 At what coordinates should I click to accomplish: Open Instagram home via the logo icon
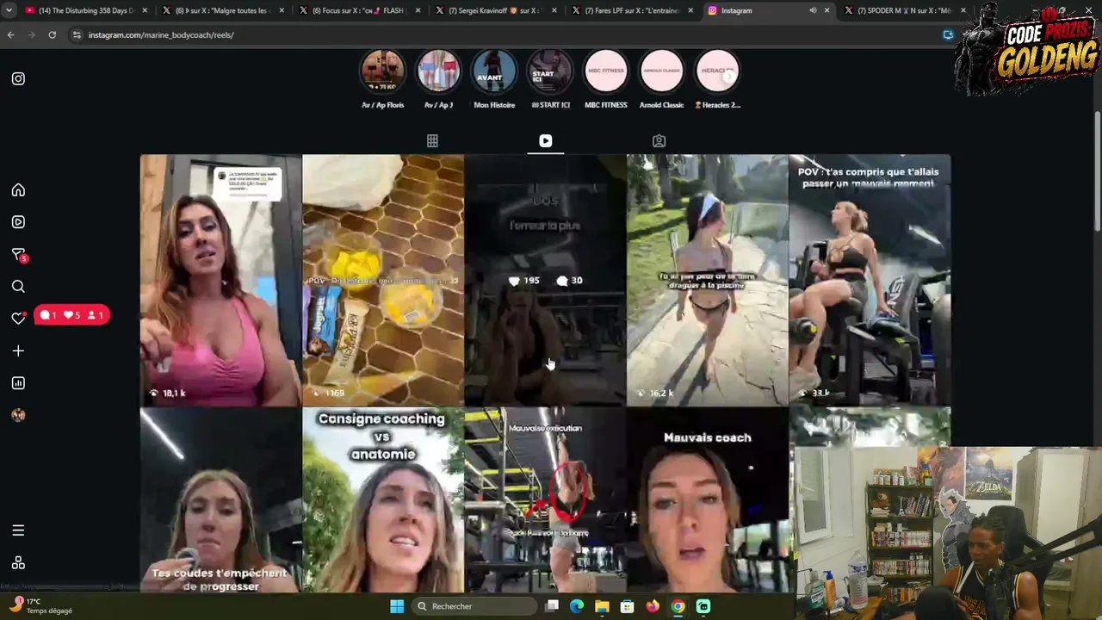[x=18, y=78]
